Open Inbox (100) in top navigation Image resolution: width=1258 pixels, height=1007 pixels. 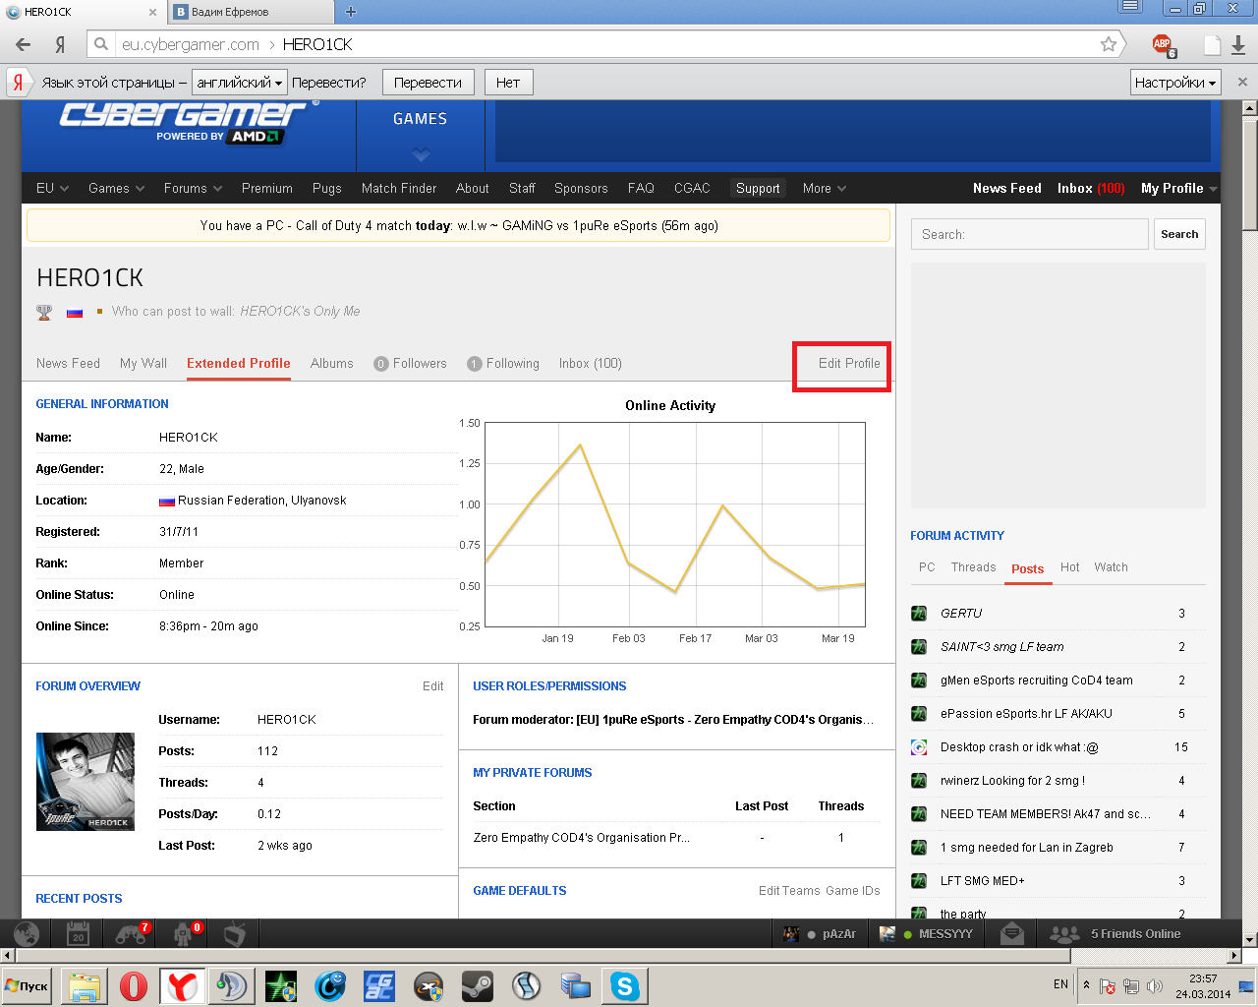[1091, 189]
